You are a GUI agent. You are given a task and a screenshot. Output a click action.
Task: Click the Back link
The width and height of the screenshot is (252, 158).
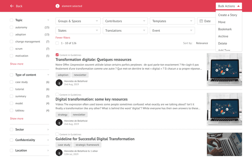click(x=19, y=6)
